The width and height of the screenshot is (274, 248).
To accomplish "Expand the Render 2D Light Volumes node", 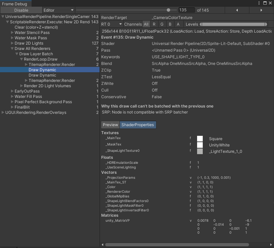I will [22, 86].
